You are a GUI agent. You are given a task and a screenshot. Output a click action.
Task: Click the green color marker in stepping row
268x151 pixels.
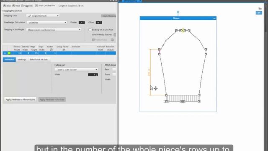[9, 53]
